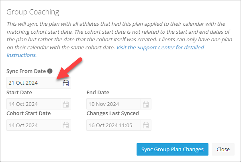This screenshot has width=241, height=162.
Task: Open the Sync From Date calendar picker
Action: click(66, 83)
